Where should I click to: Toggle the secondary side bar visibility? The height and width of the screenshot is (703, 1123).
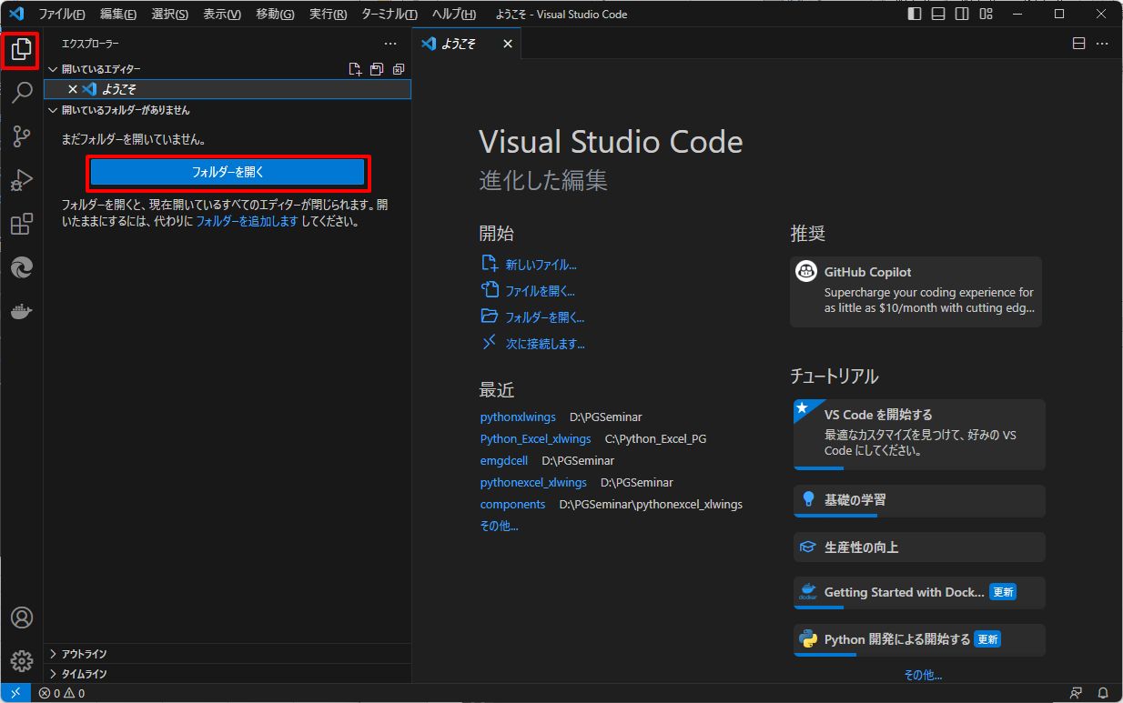963,14
